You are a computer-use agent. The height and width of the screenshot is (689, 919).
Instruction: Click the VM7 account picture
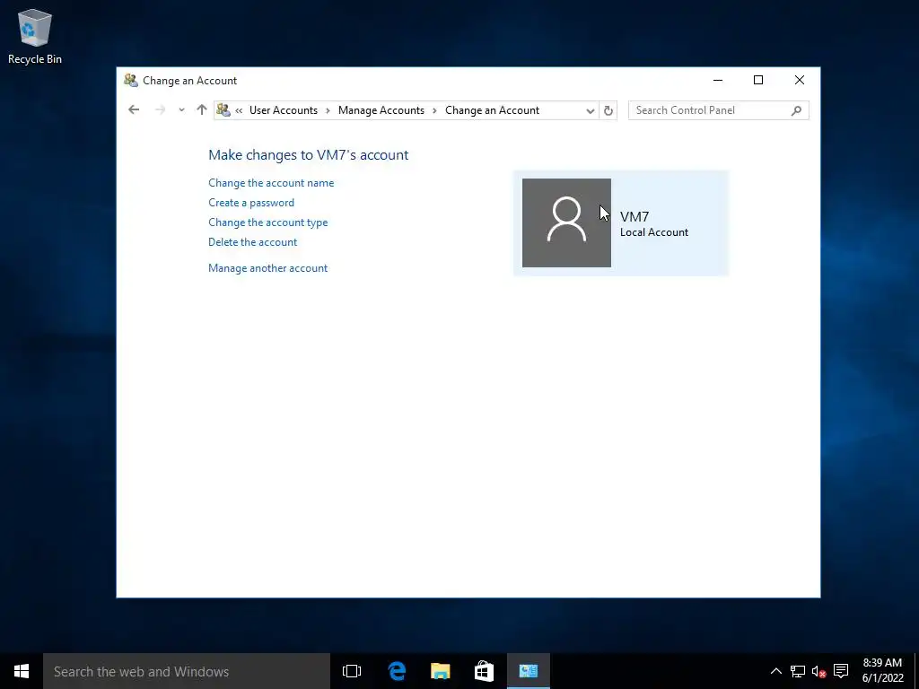(566, 222)
